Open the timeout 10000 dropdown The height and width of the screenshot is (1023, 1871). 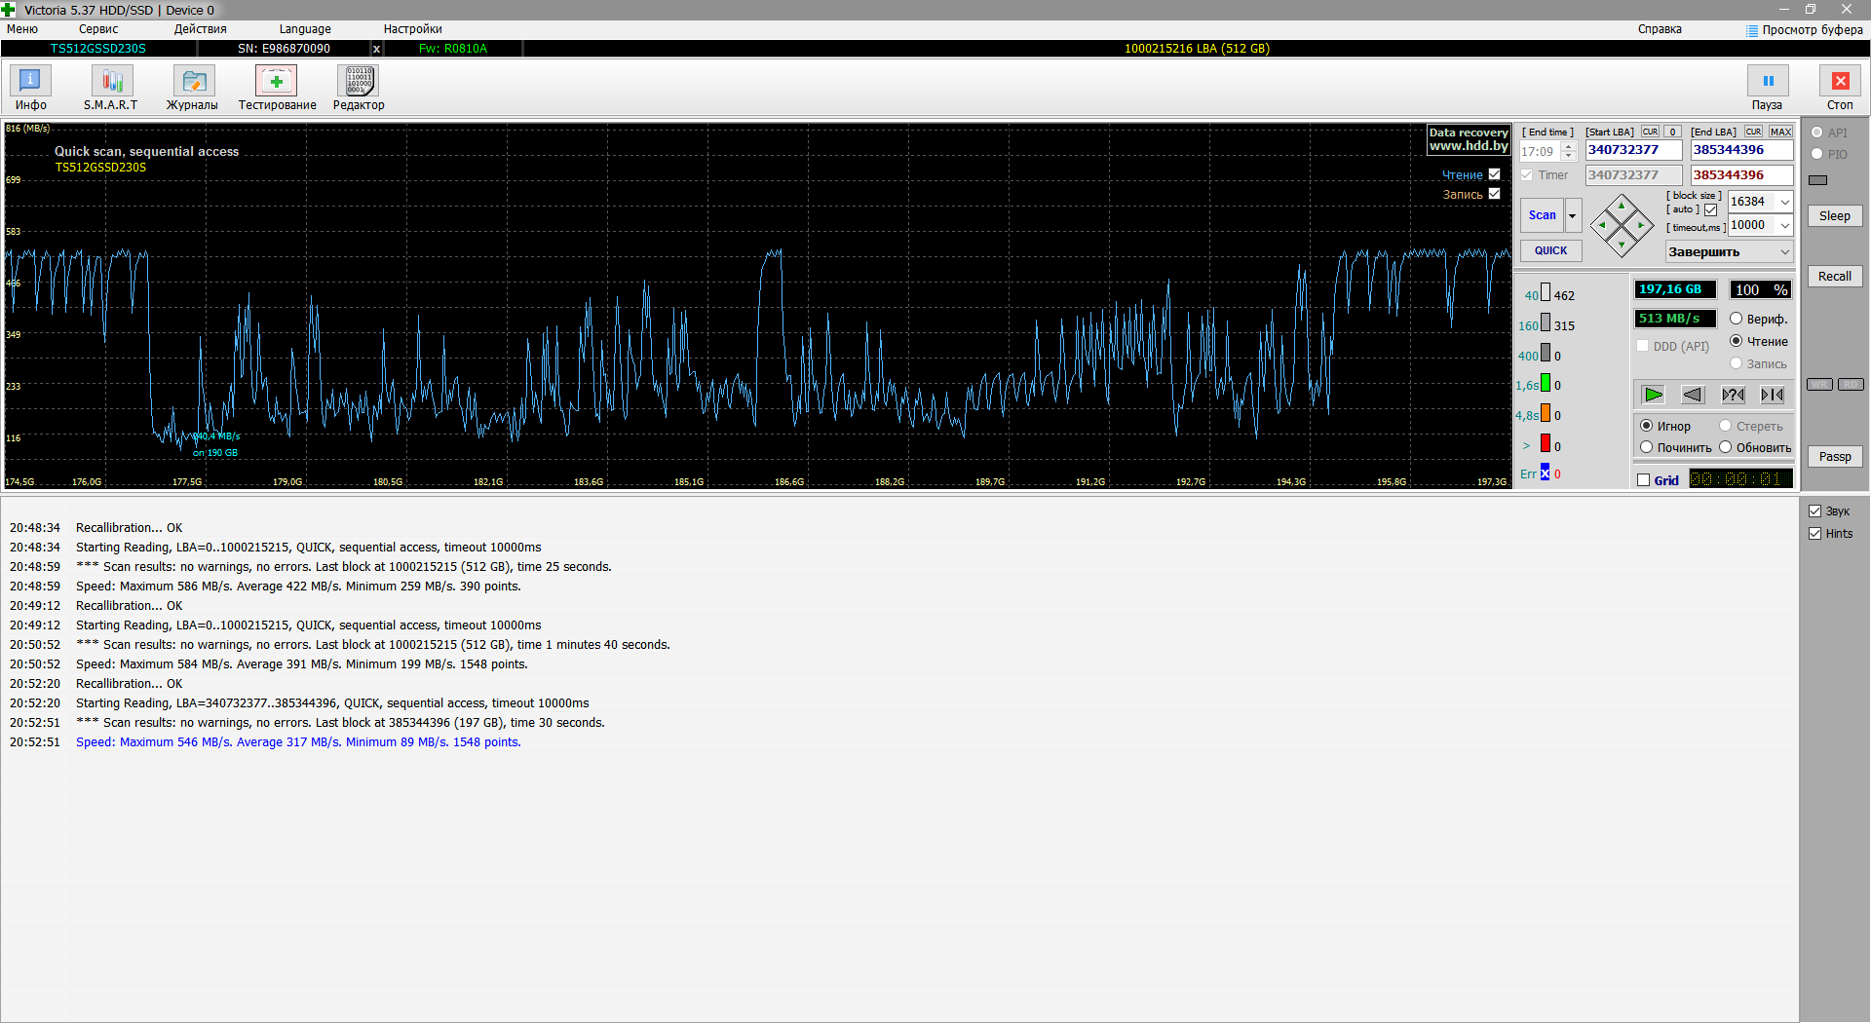pyautogui.click(x=1784, y=225)
